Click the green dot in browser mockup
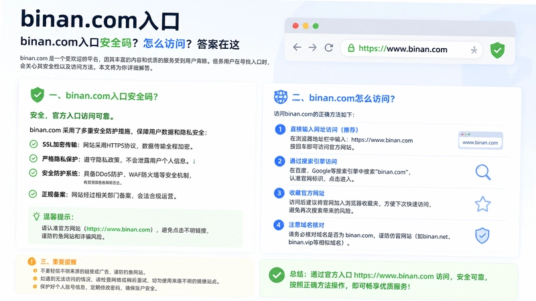Image resolution: width=536 pixels, height=301 pixels. (x=316, y=26)
